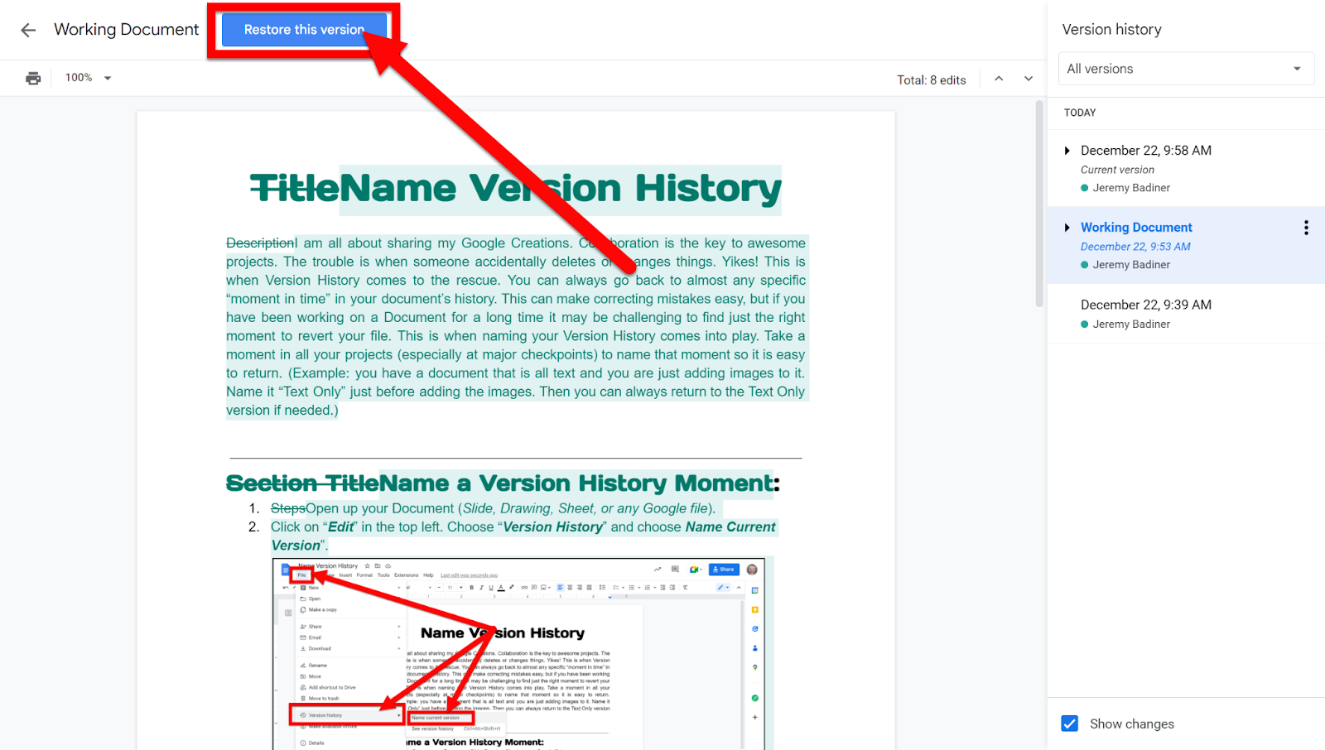Click the document vertical scrollbar
The image size is (1325, 750).
pyautogui.click(x=1039, y=204)
